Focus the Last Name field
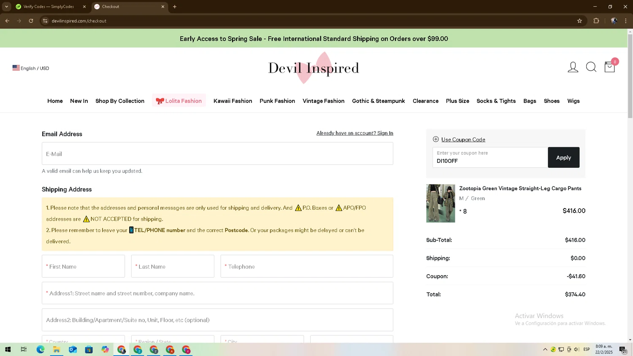This screenshot has height=356, width=633. (173, 266)
